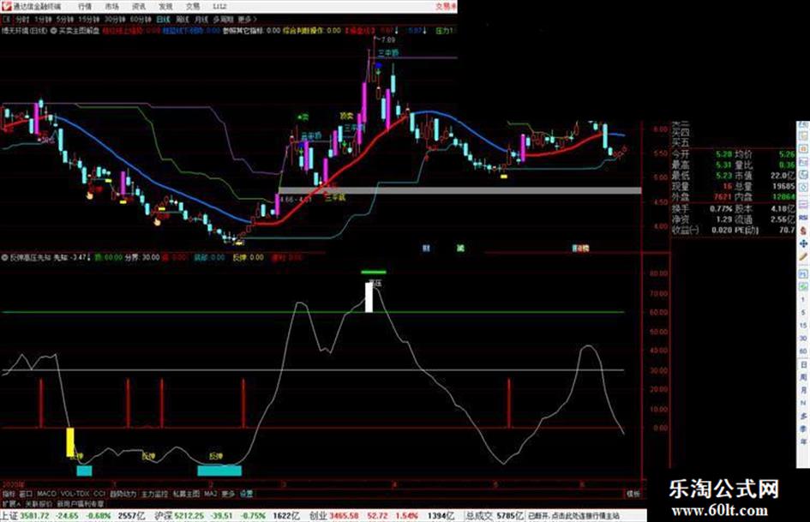Image resolution: width=810 pixels, height=522 pixels.
Task: Select the 1分钟 period
Action: pos(44,20)
